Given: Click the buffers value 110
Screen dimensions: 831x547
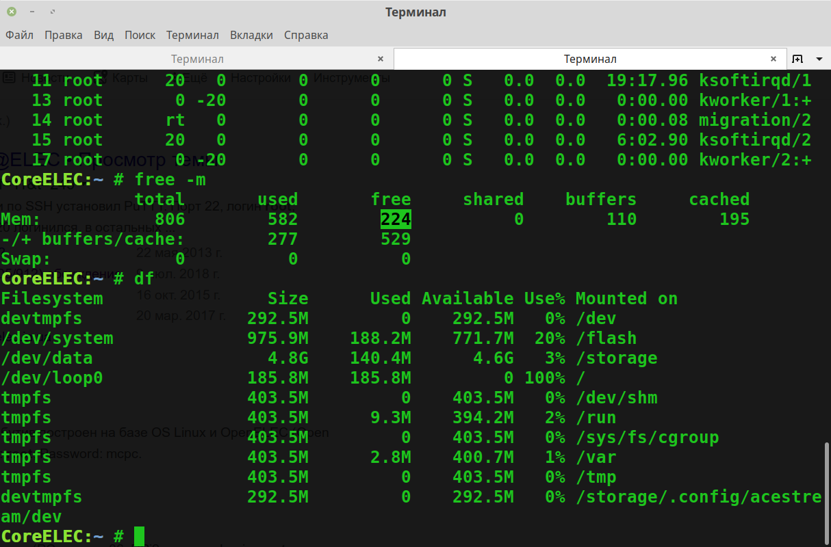Looking at the screenshot, I should click(622, 219).
